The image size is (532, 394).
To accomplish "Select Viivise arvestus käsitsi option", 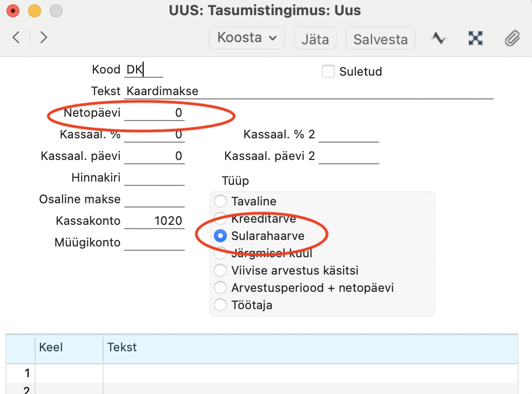I will pyautogui.click(x=220, y=270).
